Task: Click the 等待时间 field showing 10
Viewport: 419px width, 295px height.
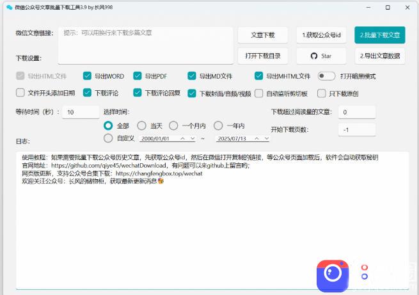Action: point(81,112)
